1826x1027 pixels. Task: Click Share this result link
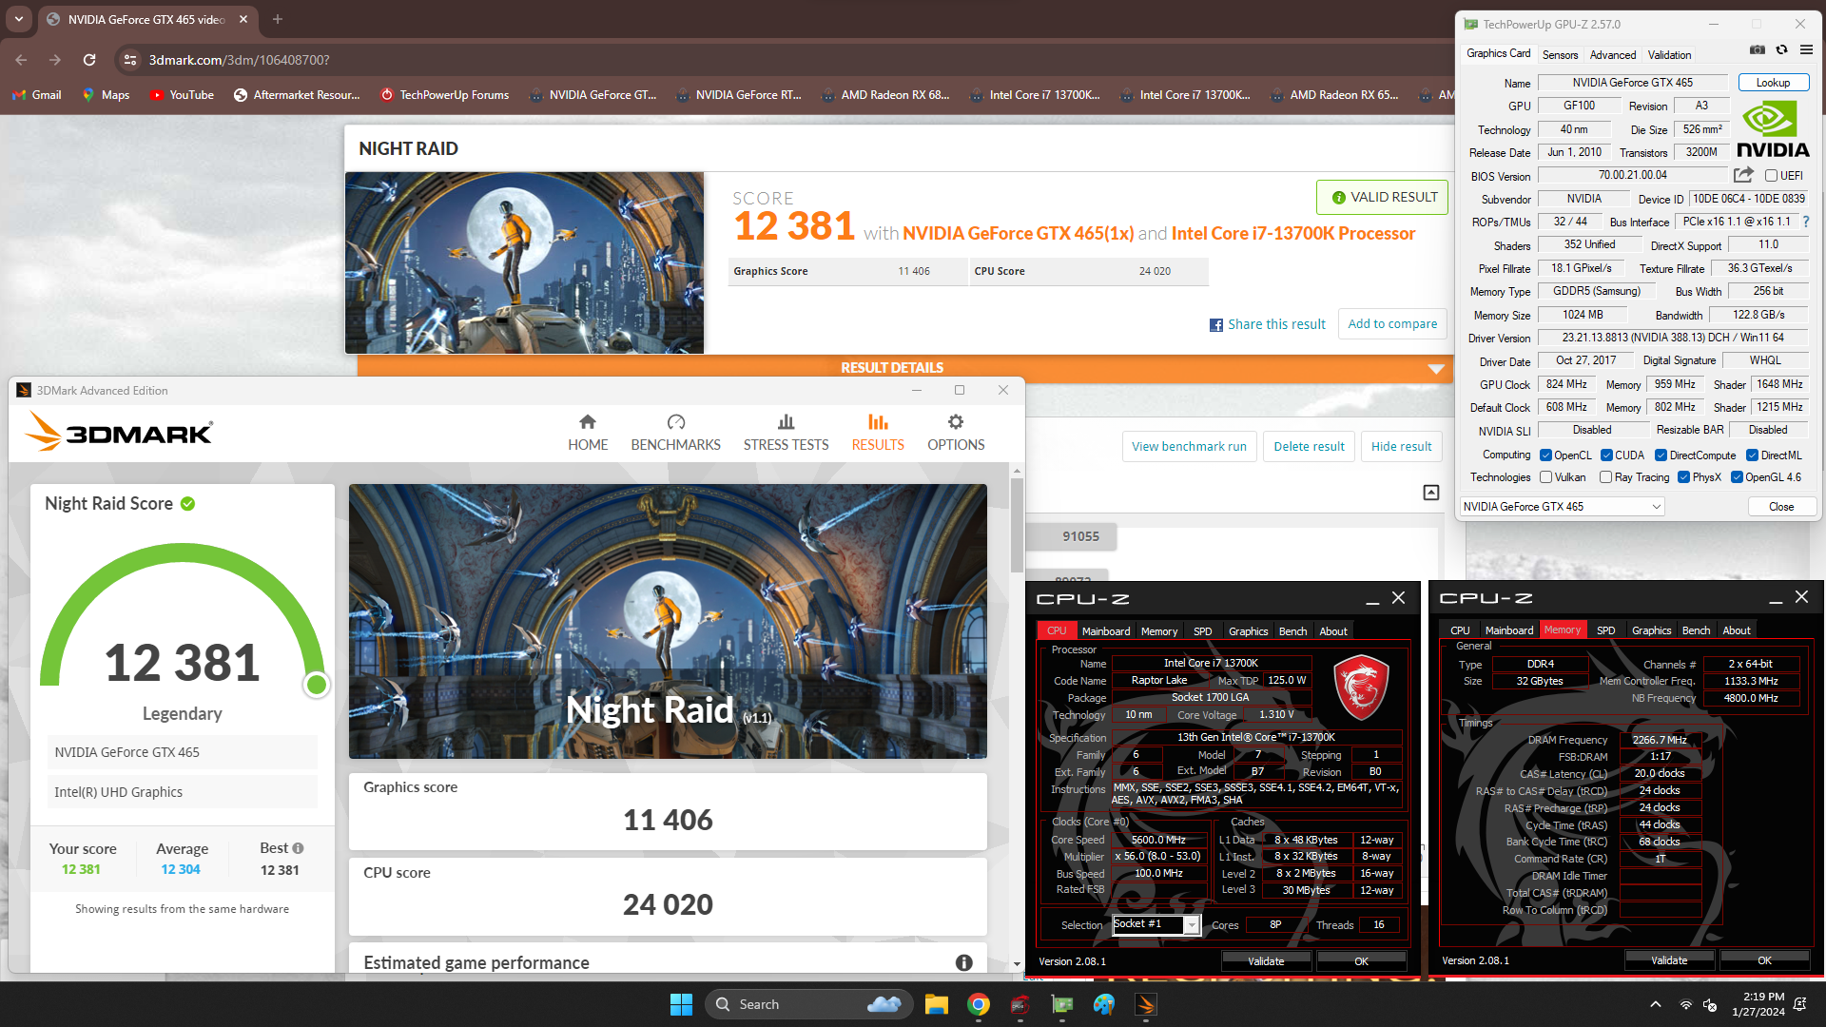click(1276, 324)
